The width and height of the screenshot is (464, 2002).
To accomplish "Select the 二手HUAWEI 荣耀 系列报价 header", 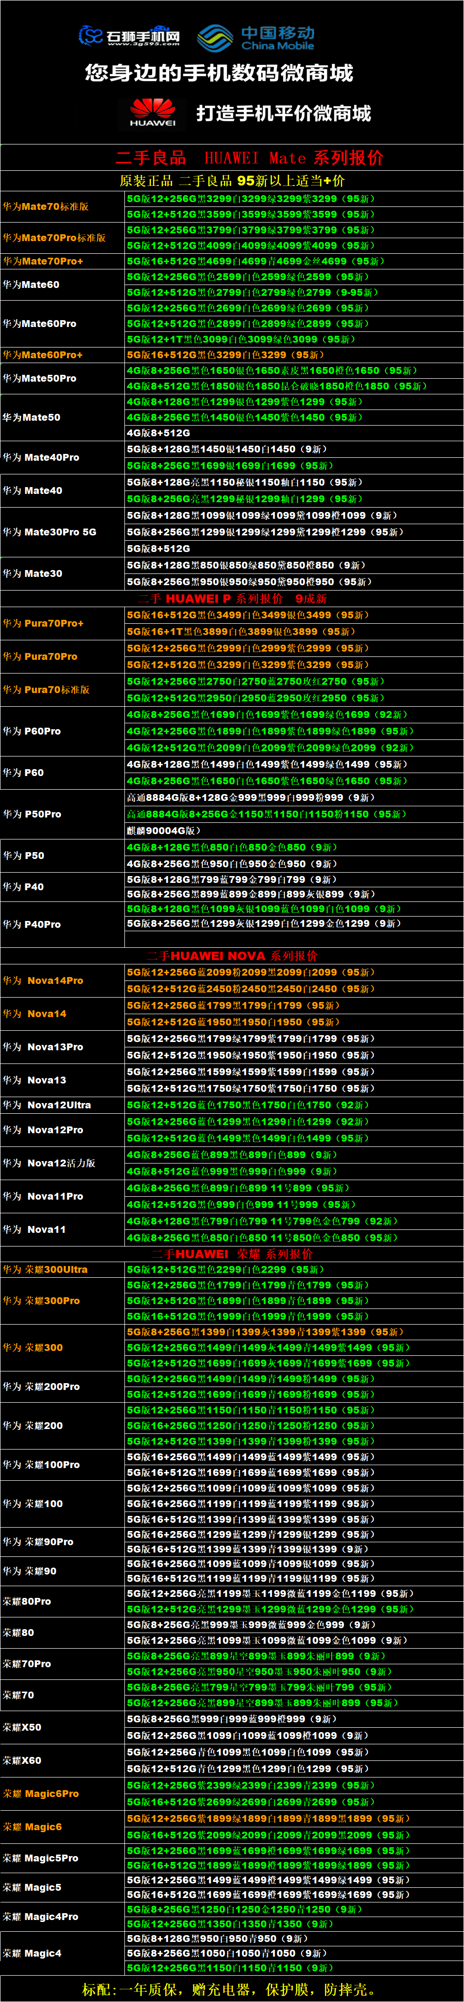I will point(232,1254).
